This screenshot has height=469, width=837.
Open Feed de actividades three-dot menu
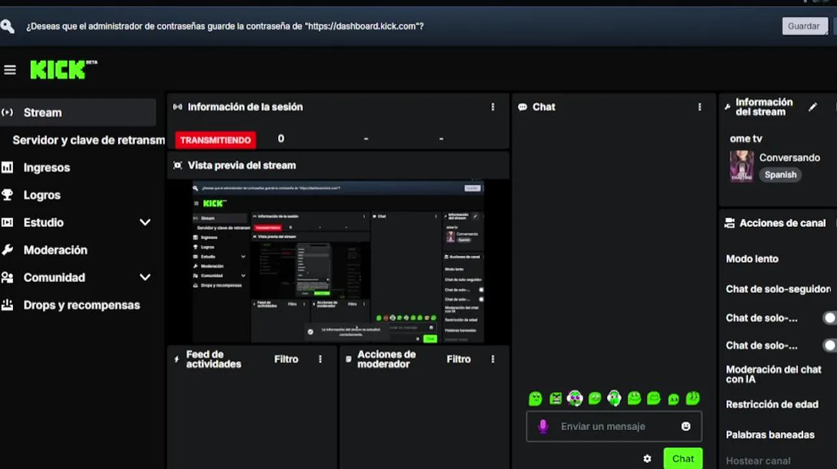point(320,359)
